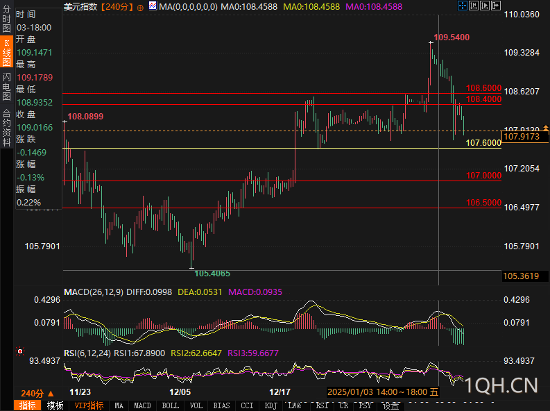550x411 pixels.
Task: Click the 振幅 value 0.22%
Action: click(x=28, y=203)
